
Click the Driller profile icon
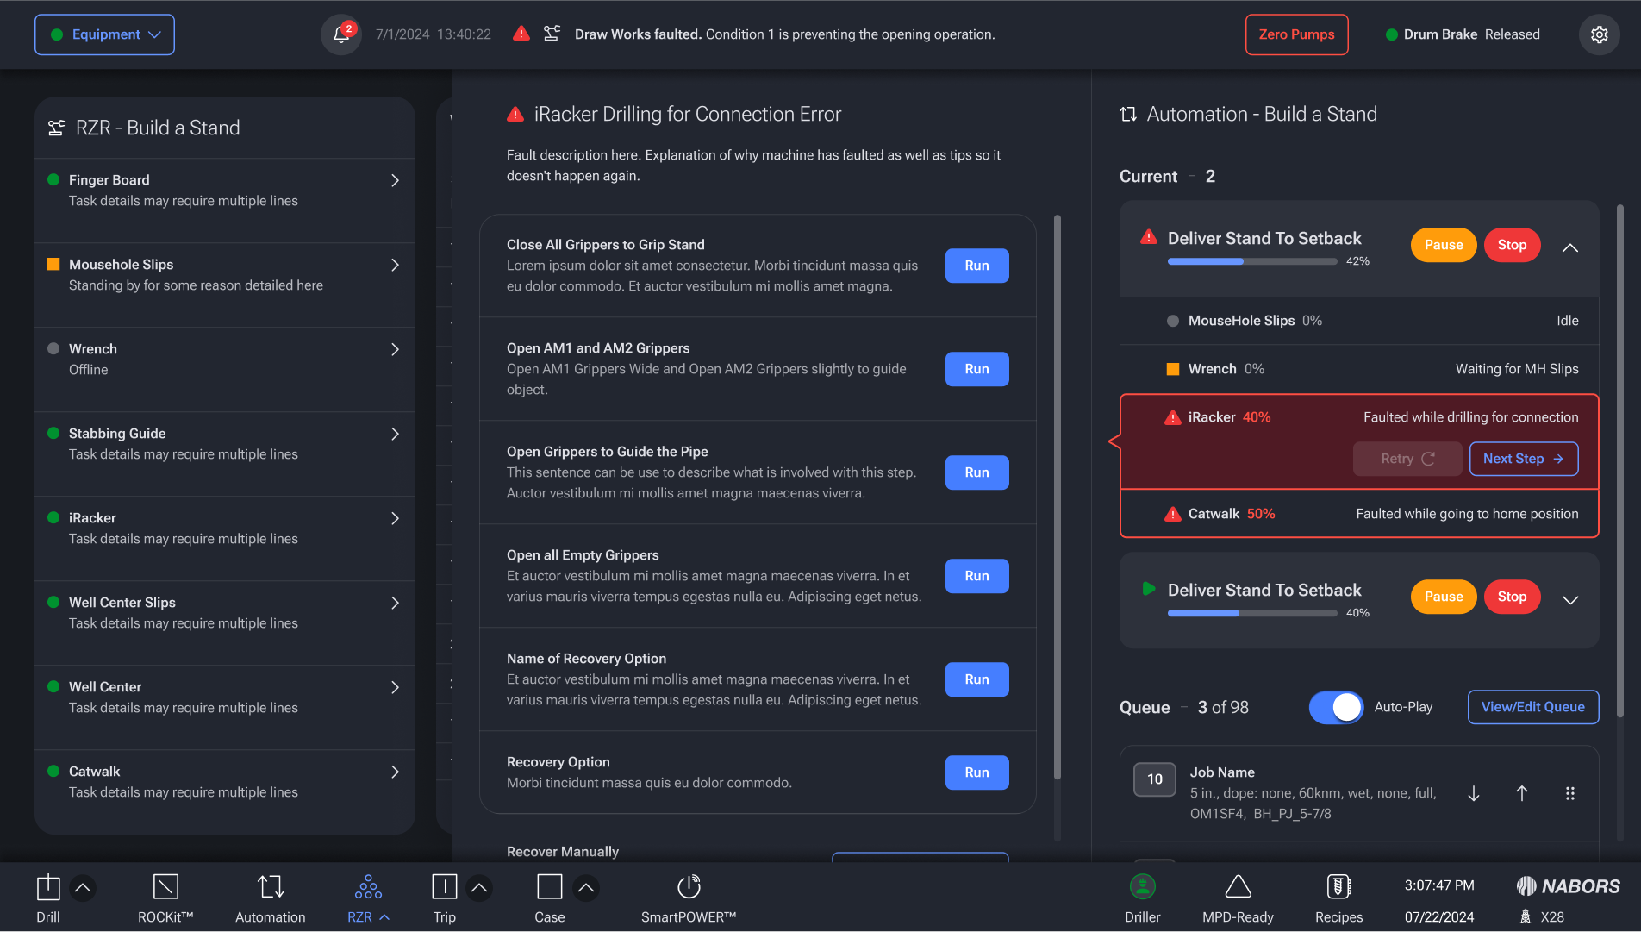coord(1143,886)
